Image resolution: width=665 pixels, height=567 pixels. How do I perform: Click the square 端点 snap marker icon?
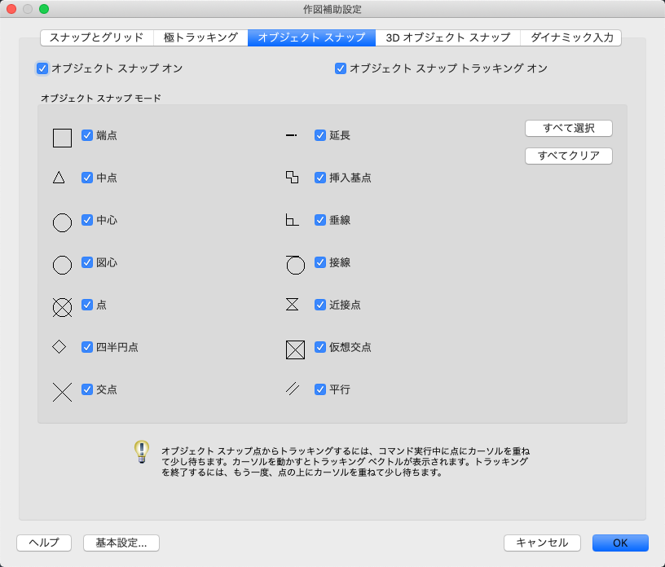pyautogui.click(x=62, y=138)
